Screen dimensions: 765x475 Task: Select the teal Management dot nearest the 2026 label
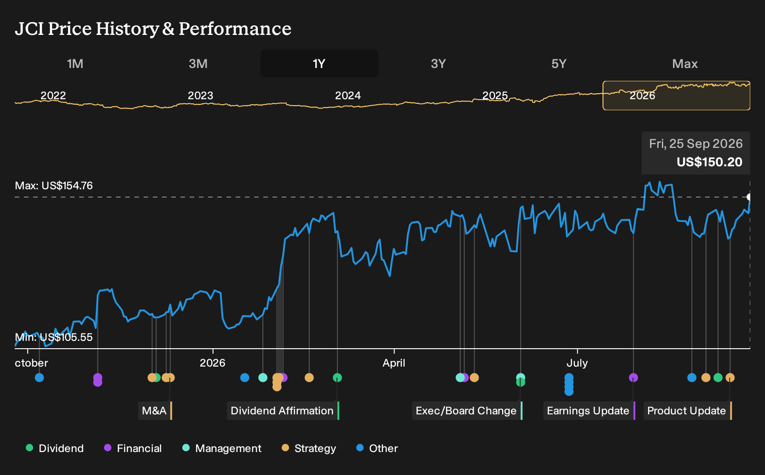[x=263, y=378]
